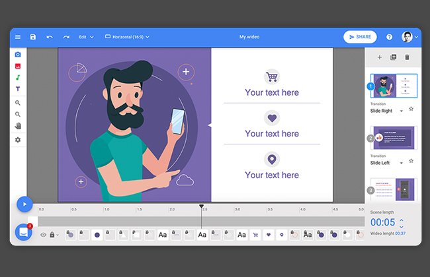
Task: Select the shopping cart layer in timeline
Action: coord(255,235)
